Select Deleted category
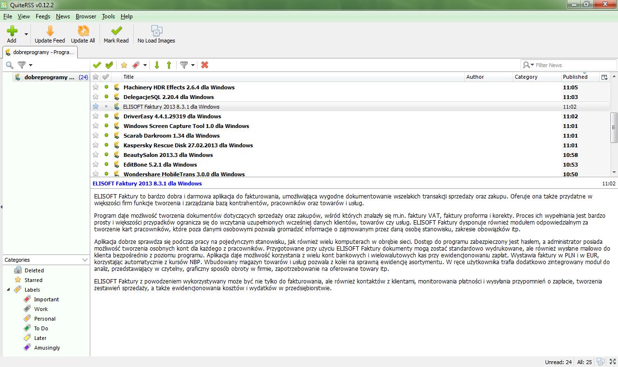Screen dimensions: 618x367 34,270
